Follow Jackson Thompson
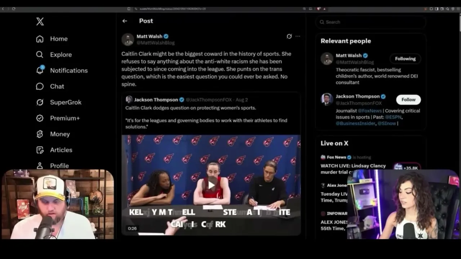Image resolution: width=461 pixels, height=259 pixels. click(x=408, y=100)
